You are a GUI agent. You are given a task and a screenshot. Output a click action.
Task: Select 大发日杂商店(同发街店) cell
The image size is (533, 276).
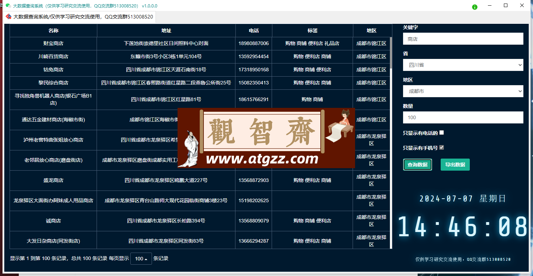[x=53, y=241]
